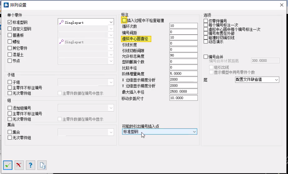Toggle 插入过程中不检查碰撞 checkbox
This screenshot has width=288, height=174.
click(x=124, y=20)
